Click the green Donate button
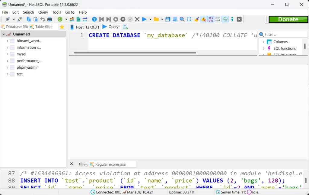 [288, 19]
